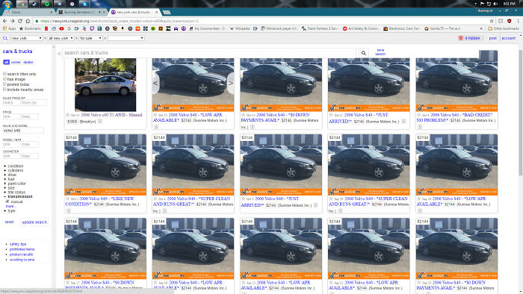This screenshot has height=294, width=523.
Task: Uncheck the manual transmission checkbox
Action: coord(7,201)
